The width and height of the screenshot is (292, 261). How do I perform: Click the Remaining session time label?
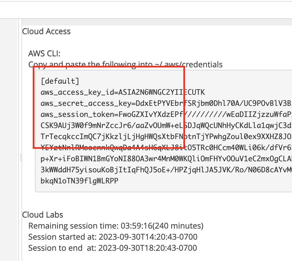pos(73,226)
